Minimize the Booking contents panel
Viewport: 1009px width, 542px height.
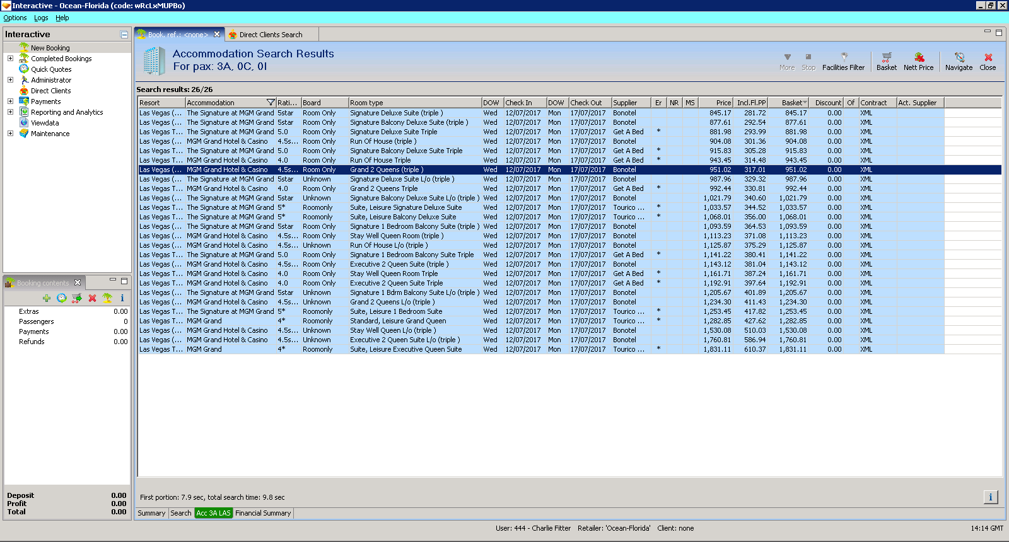point(113,280)
